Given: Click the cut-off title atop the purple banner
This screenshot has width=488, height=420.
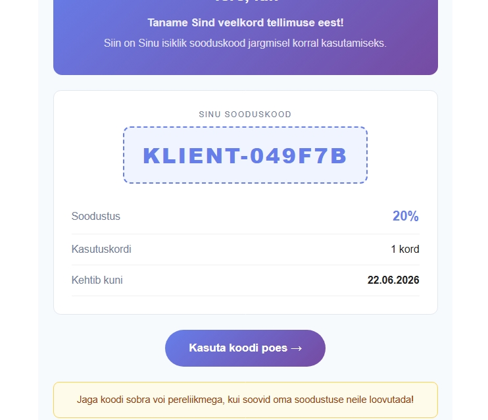Looking at the screenshot, I should [245, 2].
